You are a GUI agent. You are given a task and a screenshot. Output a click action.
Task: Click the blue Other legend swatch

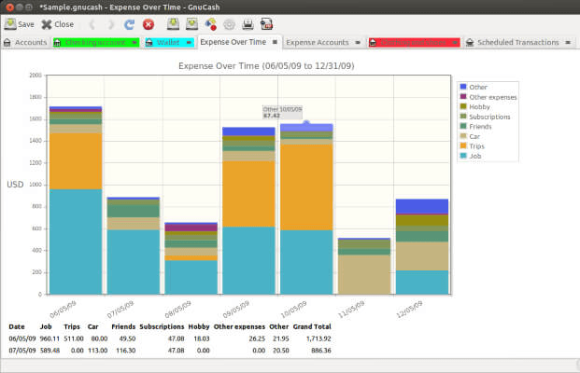click(x=463, y=87)
